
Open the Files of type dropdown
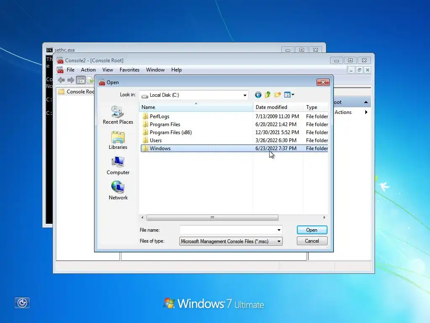click(x=231, y=241)
